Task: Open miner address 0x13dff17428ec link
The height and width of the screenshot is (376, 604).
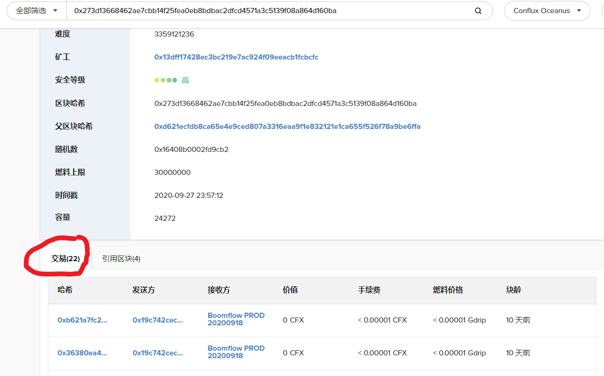Action: tap(236, 57)
